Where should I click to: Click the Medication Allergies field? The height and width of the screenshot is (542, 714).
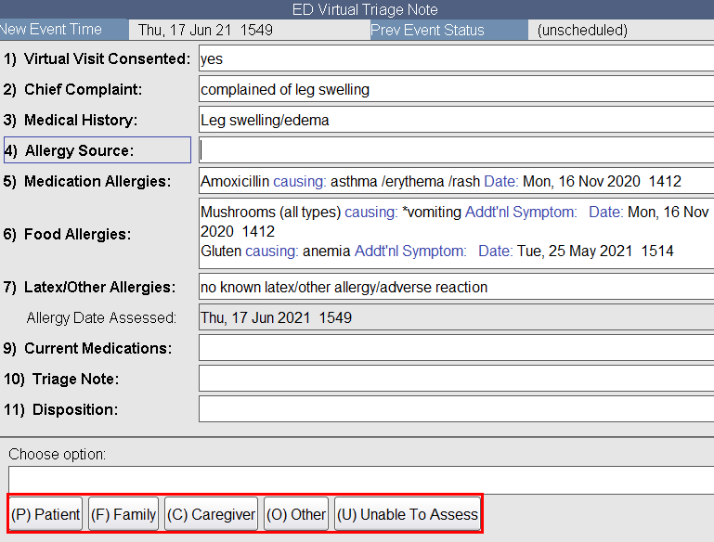pos(455,181)
